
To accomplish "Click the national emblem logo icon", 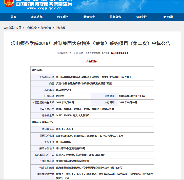I will pyautogui.click(x=8, y=4).
